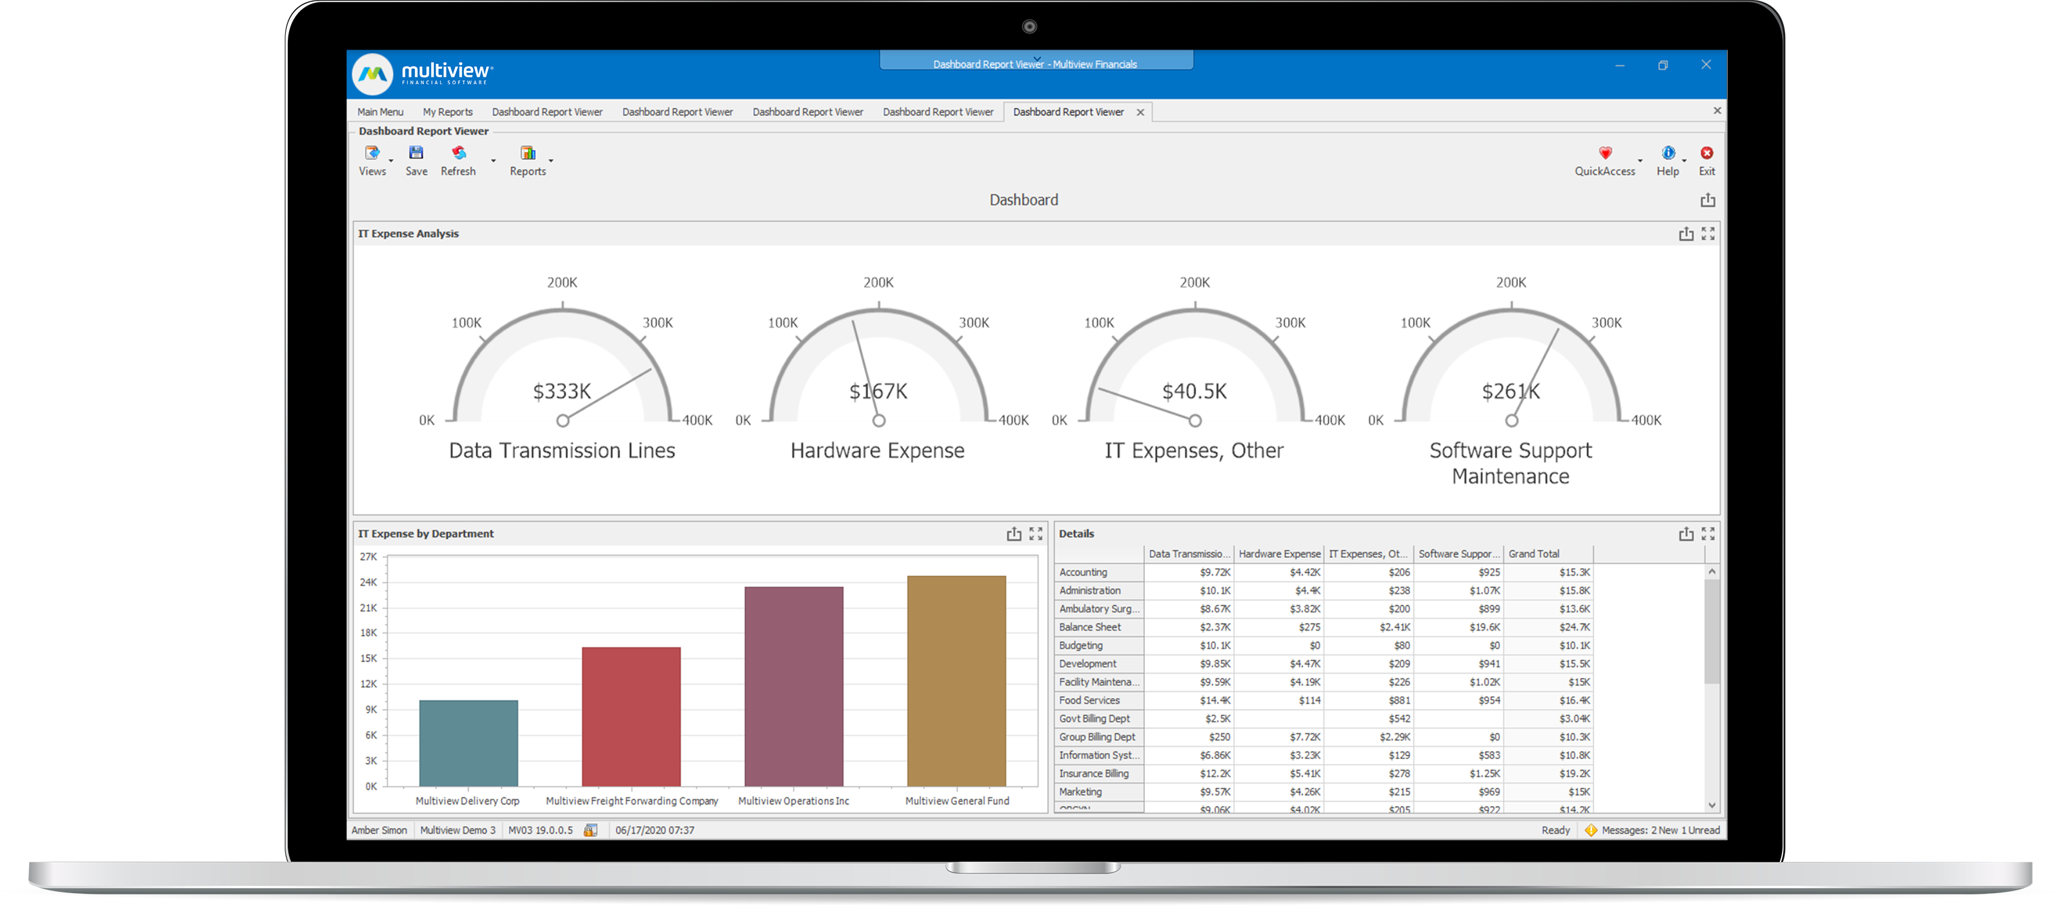The image size is (2060, 906).
Task: Maximize the IT Expense by Department panel
Action: tap(1036, 534)
